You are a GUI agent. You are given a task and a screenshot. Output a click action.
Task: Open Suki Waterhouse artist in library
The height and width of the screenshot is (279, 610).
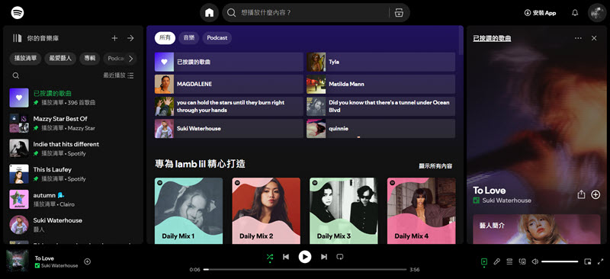click(x=73, y=225)
